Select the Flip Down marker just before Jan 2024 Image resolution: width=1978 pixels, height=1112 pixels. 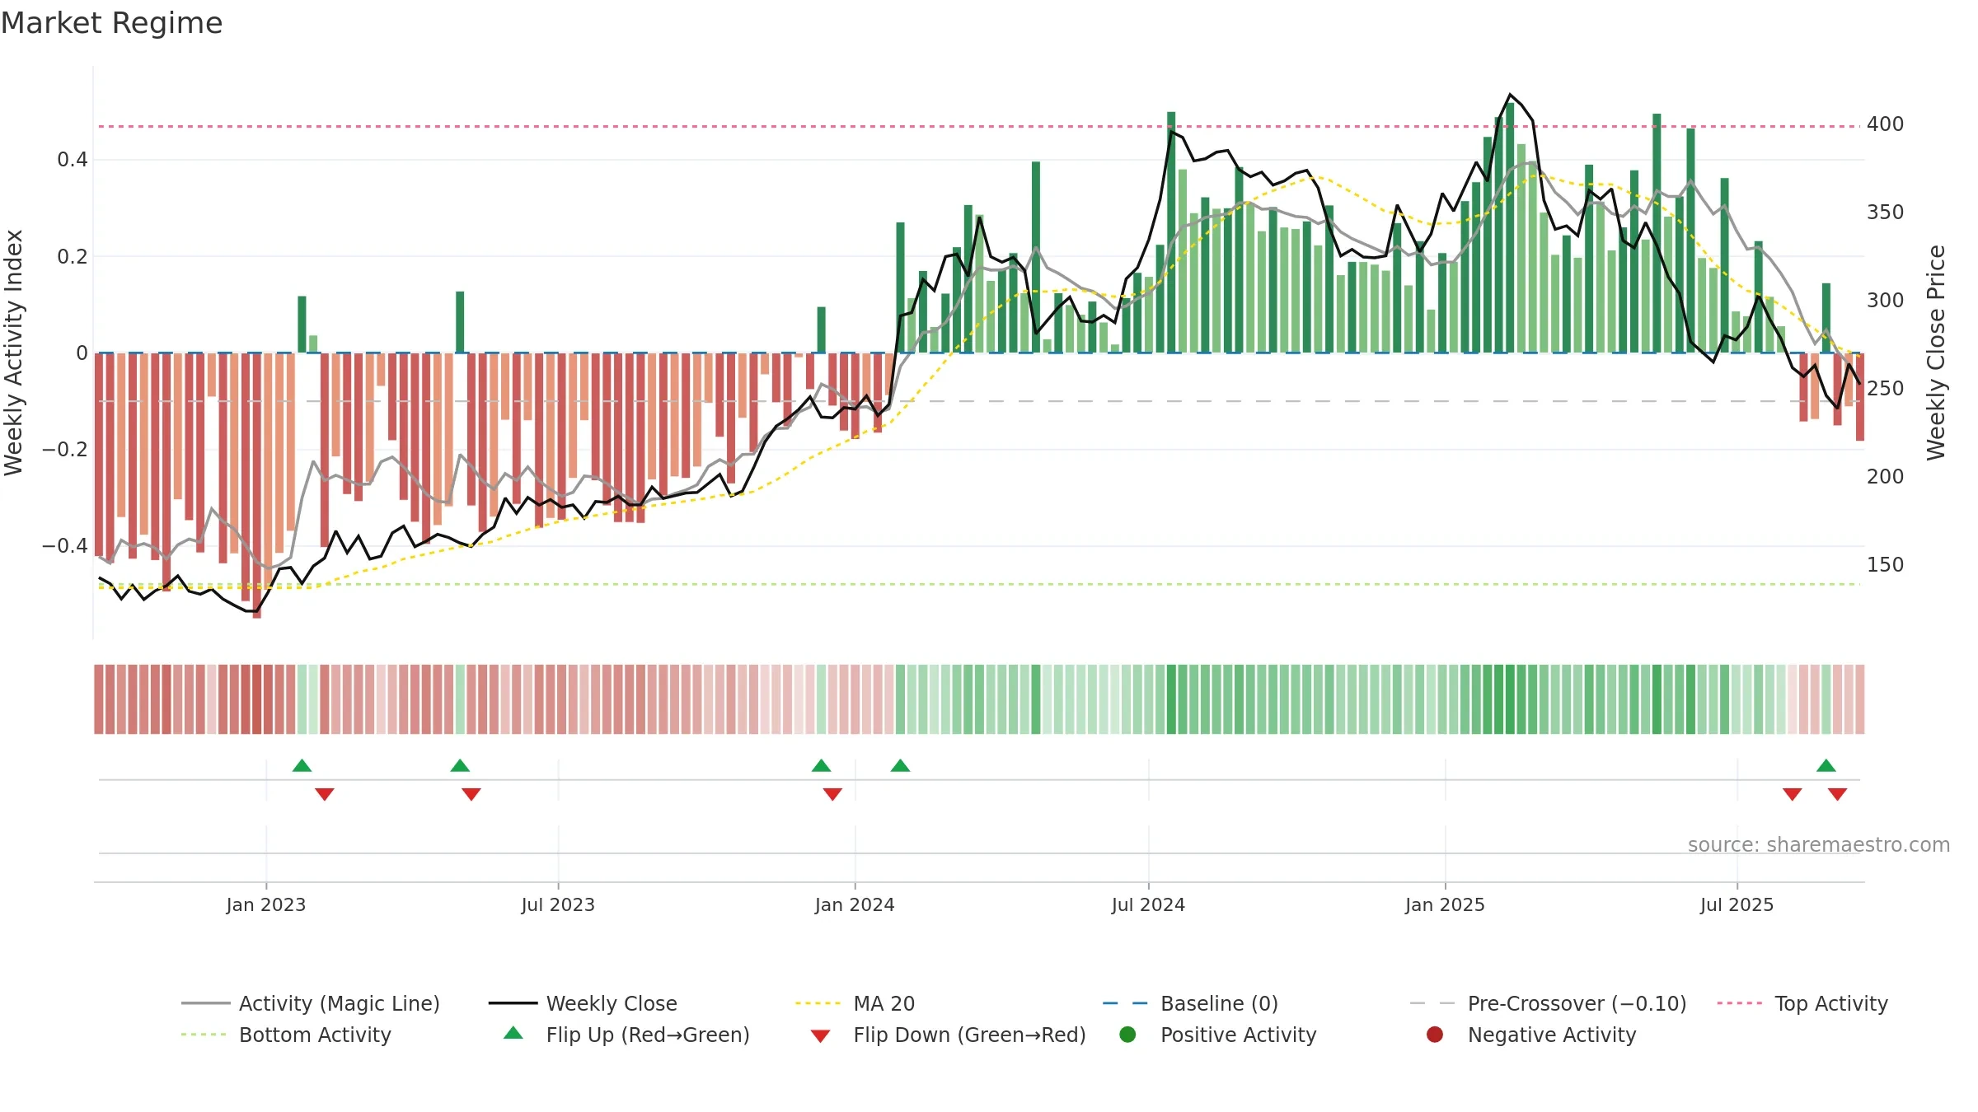tap(832, 794)
